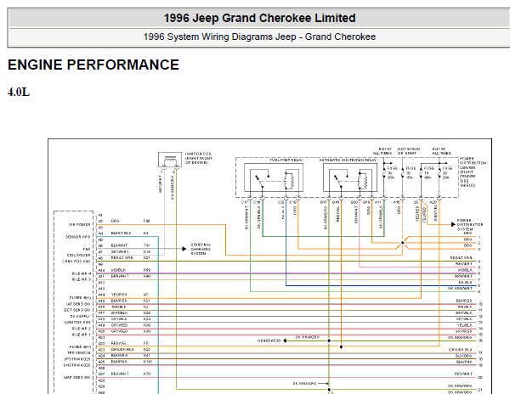Click the "C17" relay terminal label

pyautogui.click(x=245, y=202)
